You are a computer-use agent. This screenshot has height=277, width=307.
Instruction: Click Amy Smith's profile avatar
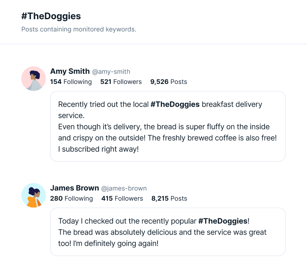point(34,79)
